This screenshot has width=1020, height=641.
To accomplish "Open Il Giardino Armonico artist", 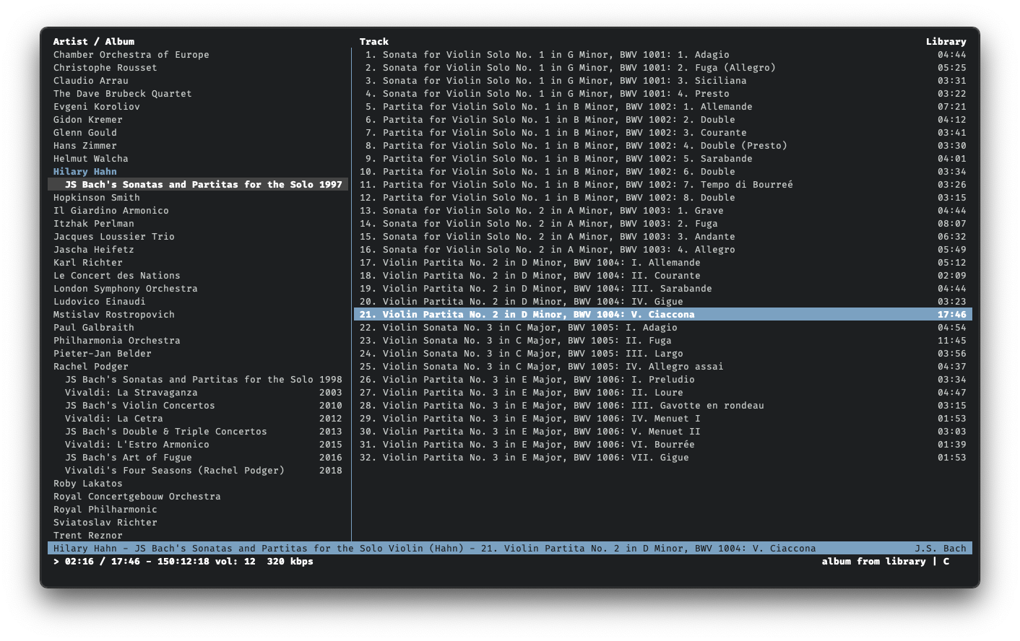I will (111, 211).
